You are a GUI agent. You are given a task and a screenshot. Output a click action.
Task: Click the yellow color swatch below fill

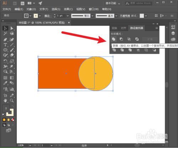click(x=4, y=120)
